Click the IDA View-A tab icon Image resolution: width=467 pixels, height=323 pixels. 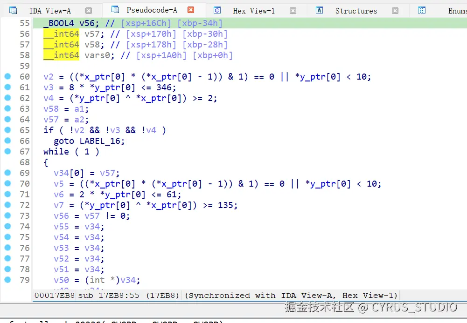(x=13, y=11)
